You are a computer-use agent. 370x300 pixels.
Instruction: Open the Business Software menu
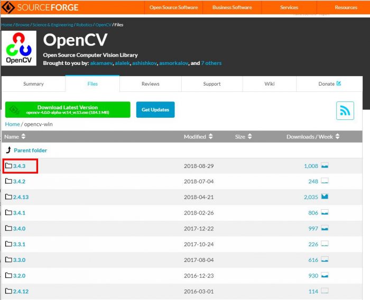(232, 7)
